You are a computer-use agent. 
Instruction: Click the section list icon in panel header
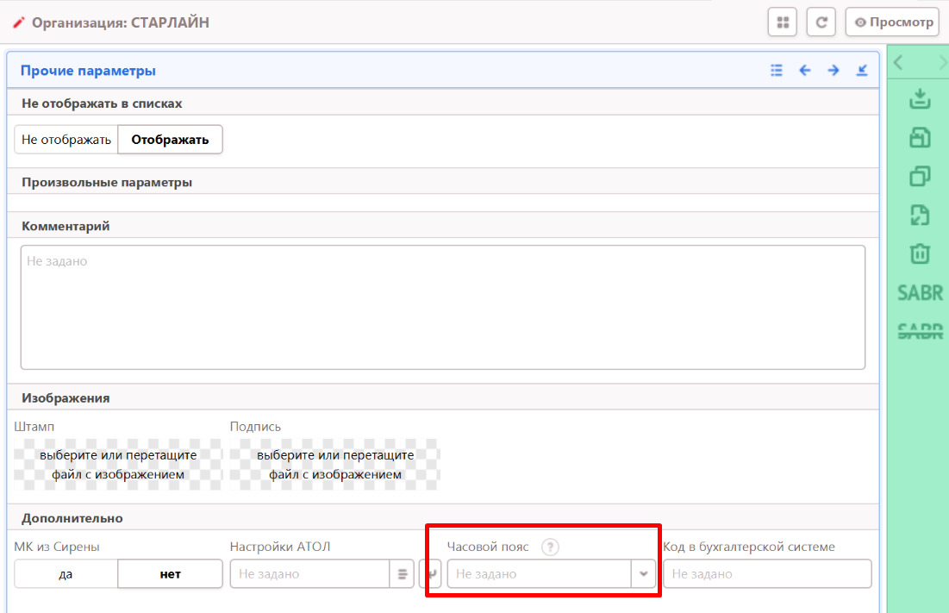[x=777, y=71]
